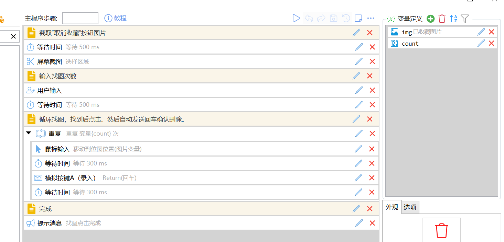
Task: Click the redo arrow in toolbar
Action: click(x=321, y=18)
